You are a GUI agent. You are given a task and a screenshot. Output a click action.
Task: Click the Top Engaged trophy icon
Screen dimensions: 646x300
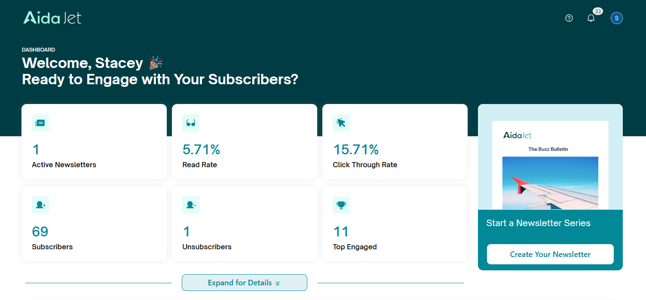[341, 205]
